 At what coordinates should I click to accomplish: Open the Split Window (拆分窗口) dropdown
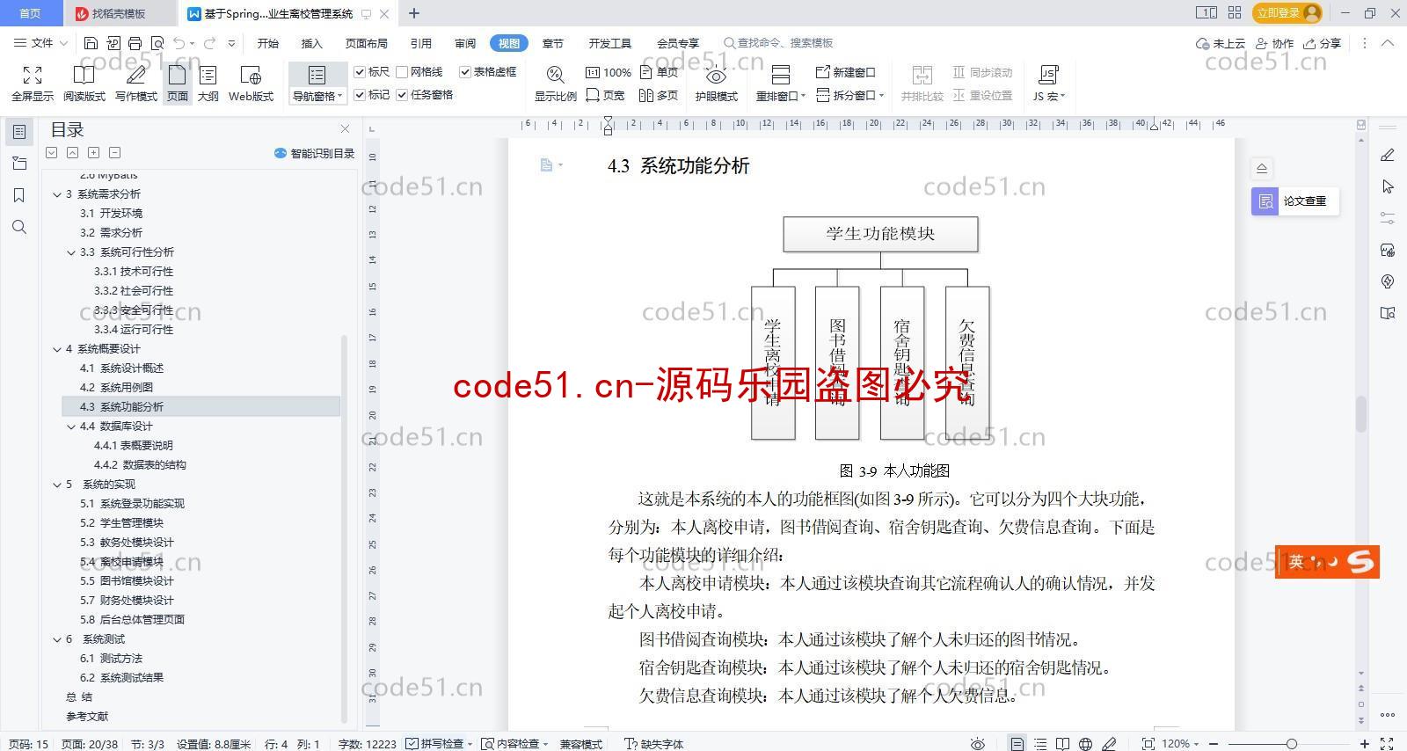(850, 95)
